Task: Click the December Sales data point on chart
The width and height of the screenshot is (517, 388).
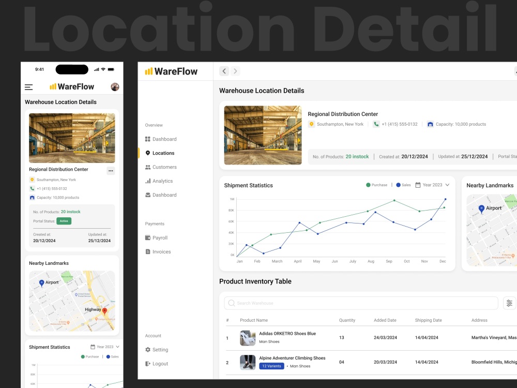Action: click(446, 199)
